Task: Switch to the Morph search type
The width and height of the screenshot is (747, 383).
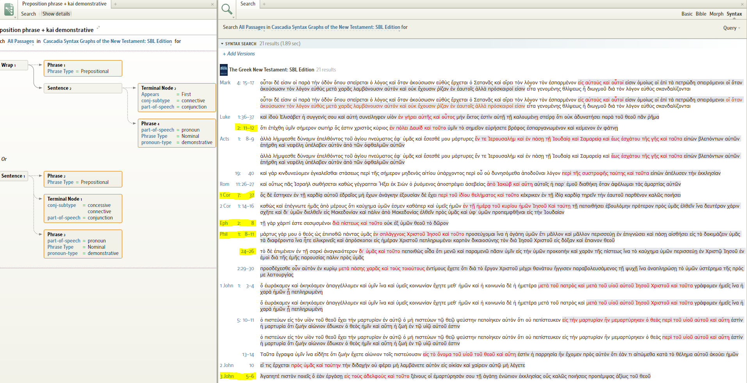Action: 717,14
